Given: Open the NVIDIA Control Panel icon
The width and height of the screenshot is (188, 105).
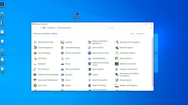Looking at the screenshot, I should 117,64.
